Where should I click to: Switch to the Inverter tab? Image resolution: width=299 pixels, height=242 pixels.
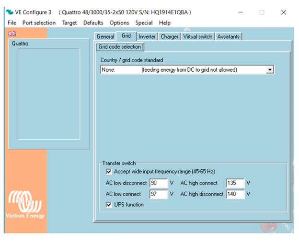147,36
